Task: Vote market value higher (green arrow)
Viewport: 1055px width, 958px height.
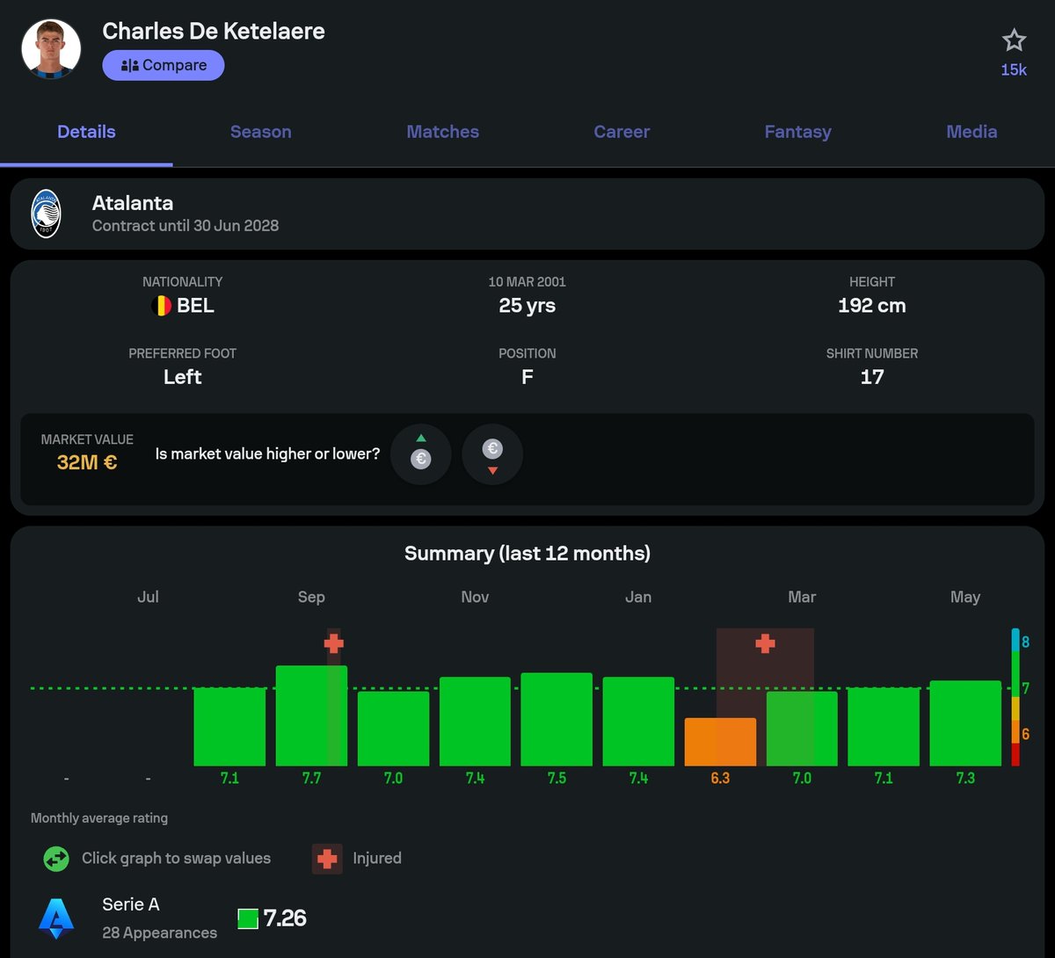Action: [421, 454]
